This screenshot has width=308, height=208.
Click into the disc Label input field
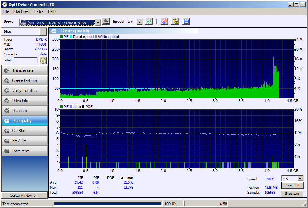click(26, 60)
